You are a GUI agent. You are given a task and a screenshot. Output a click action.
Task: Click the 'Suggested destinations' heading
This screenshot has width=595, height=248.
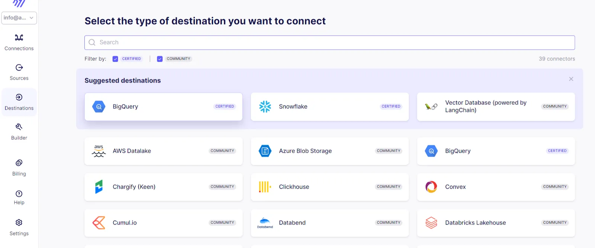[123, 81]
